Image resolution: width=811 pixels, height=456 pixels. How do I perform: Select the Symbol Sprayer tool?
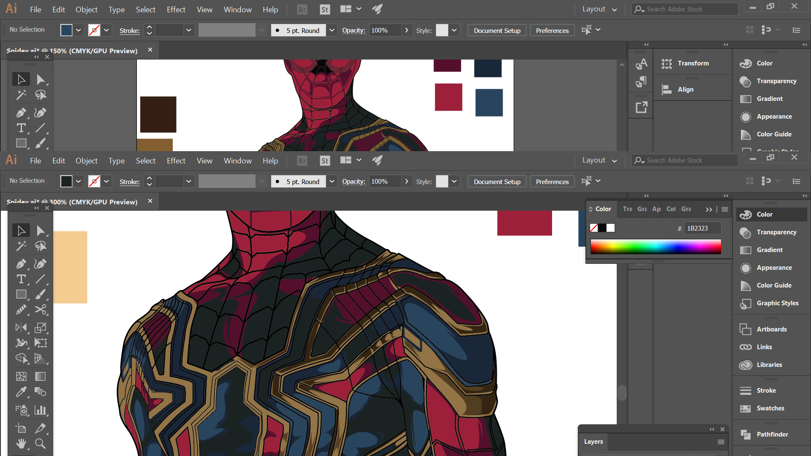[21, 410]
